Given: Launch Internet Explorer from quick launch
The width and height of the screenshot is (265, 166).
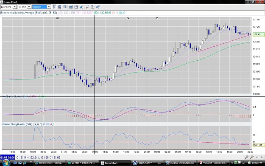Looking at the screenshot, I should [x=25, y=163].
